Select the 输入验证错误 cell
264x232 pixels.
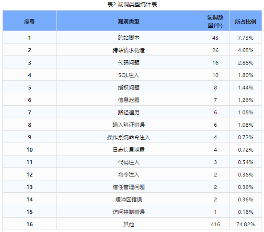[128, 125]
